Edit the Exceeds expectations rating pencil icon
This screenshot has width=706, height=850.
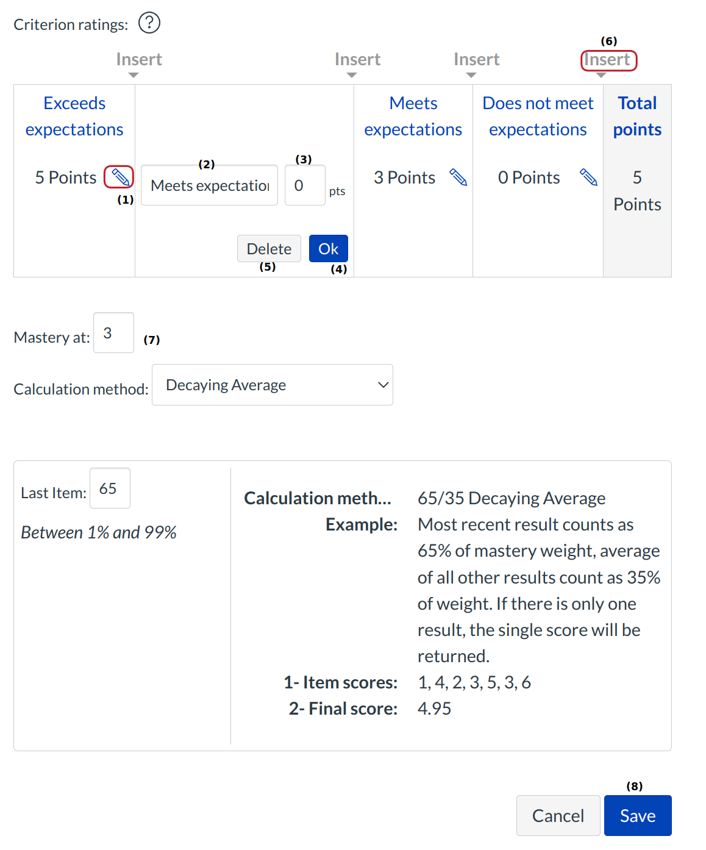(x=119, y=177)
